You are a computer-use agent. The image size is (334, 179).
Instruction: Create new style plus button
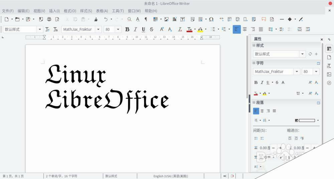tap(316, 54)
